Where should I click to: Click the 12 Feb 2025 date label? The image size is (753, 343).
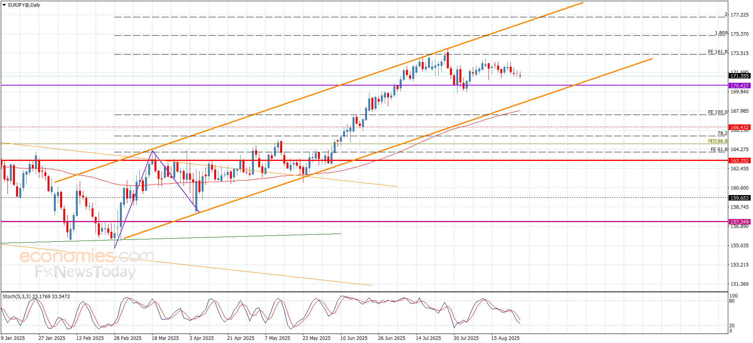90,338
